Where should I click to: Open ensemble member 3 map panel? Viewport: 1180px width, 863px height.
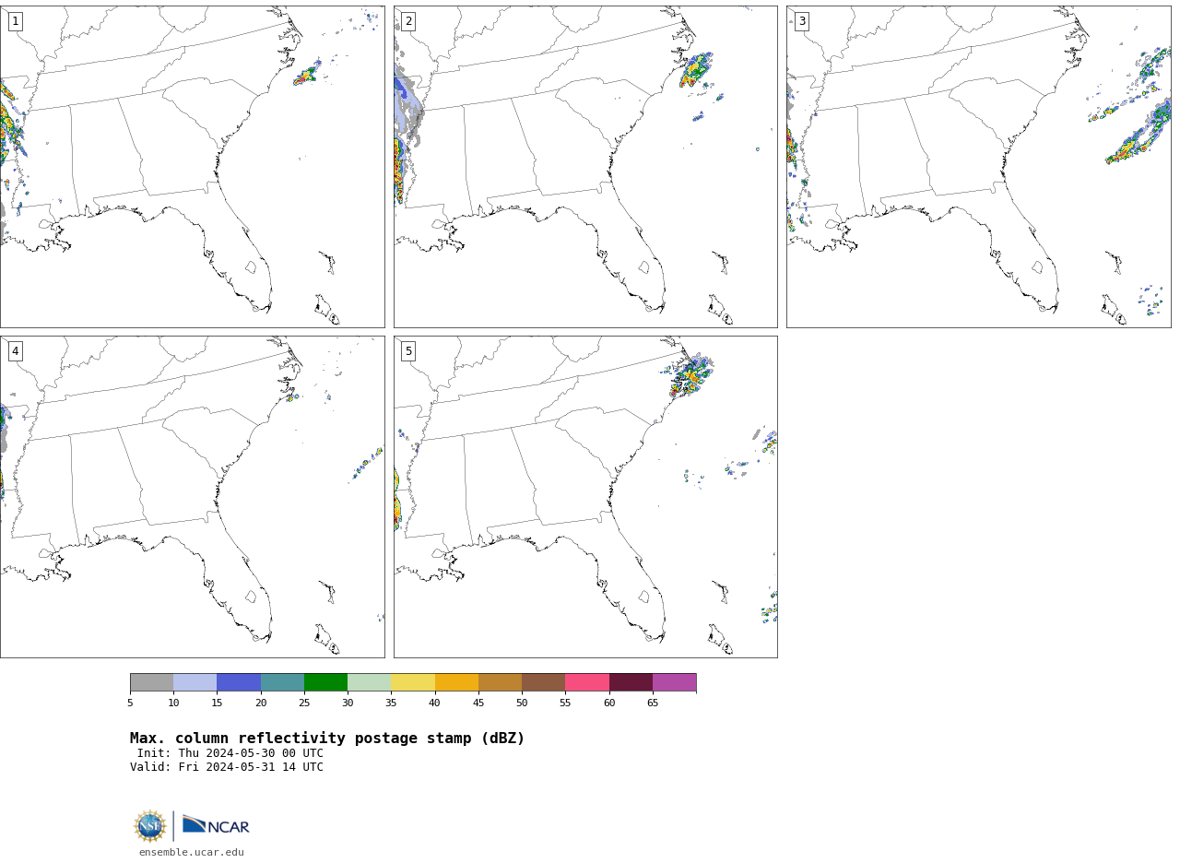pos(979,167)
